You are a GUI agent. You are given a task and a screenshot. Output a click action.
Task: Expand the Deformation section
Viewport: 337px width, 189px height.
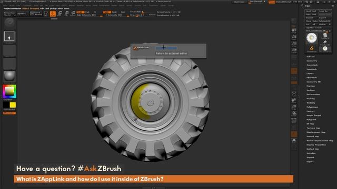coord(313,94)
